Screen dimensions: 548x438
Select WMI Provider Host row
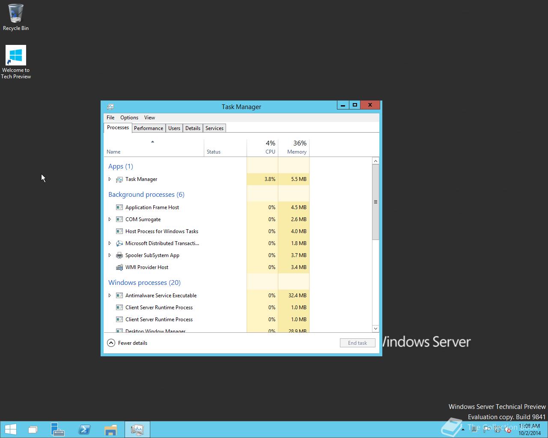coord(207,267)
